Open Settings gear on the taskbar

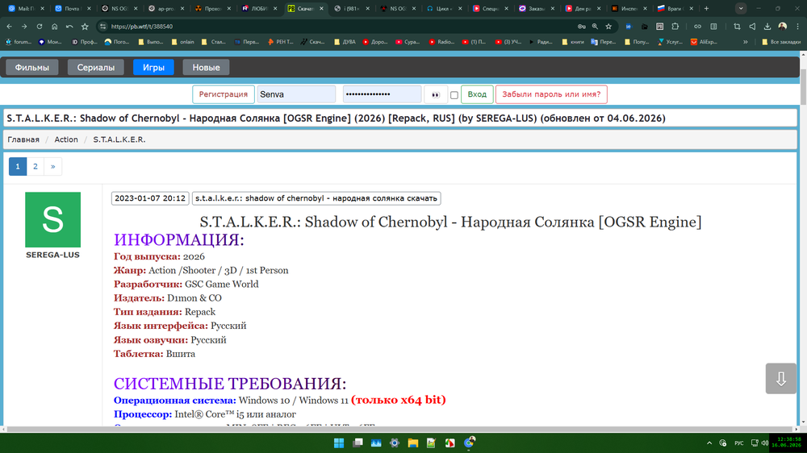pyautogui.click(x=395, y=443)
